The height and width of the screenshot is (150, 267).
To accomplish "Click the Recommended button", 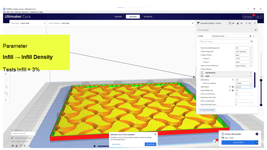I will [x=207, y=110].
